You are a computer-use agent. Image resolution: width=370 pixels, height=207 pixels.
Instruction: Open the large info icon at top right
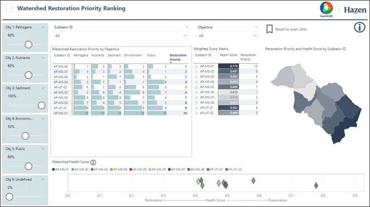coord(359,27)
